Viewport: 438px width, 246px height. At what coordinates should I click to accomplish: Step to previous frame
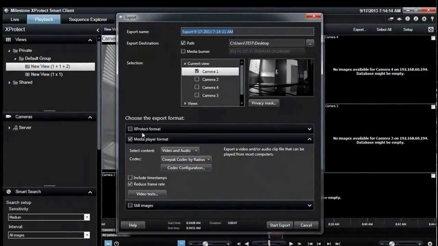tap(239, 244)
